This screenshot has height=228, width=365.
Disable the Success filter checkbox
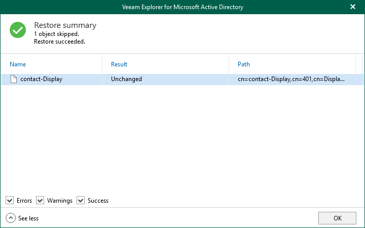[x=81, y=201]
